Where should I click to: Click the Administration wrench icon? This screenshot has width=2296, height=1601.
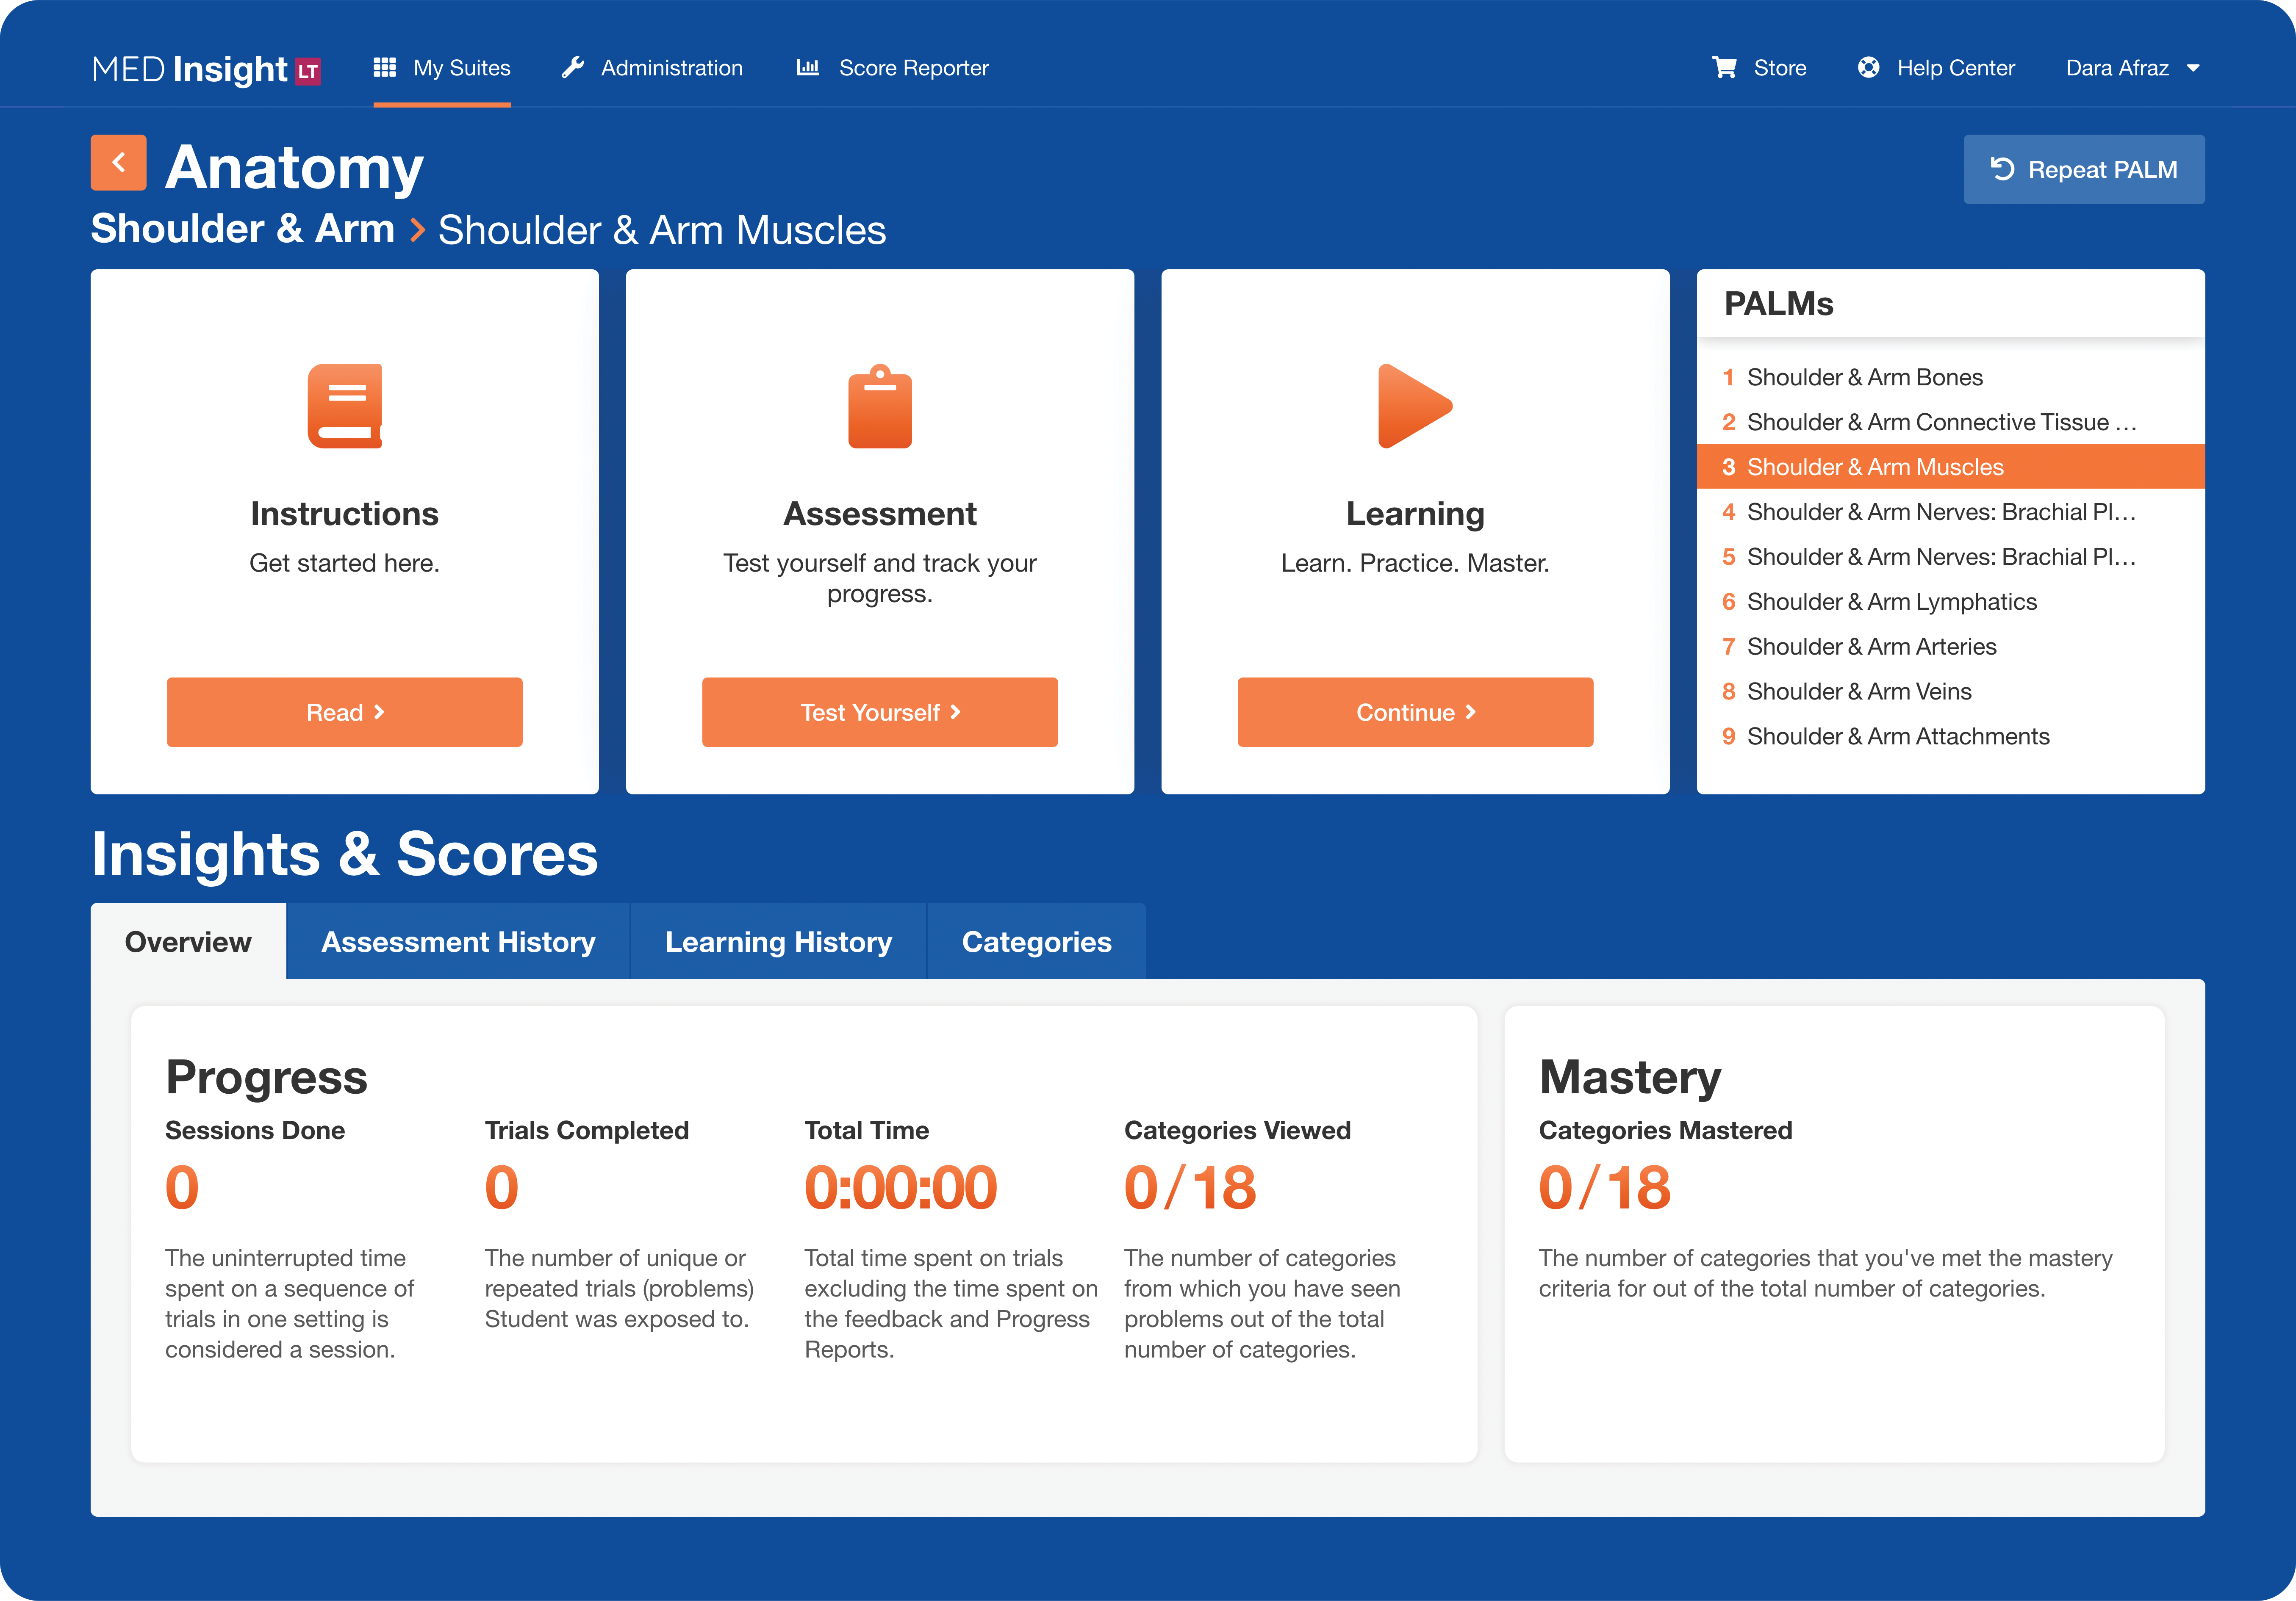[x=572, y=68]
